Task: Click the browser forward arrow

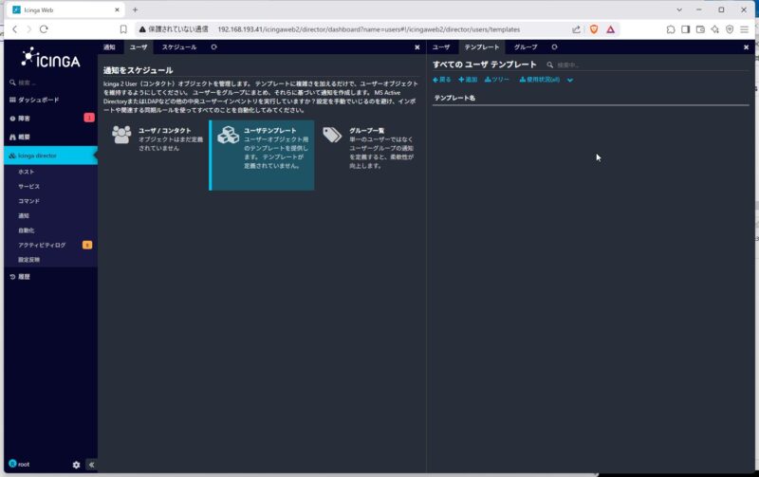Action: tap(29, 29)
